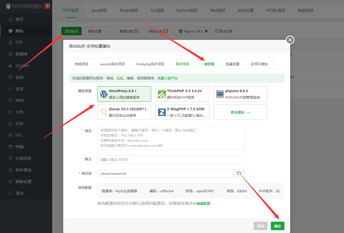344x233 pixels.
Task: Click the 退出 logout icon
Action: (x=10, y=193)
